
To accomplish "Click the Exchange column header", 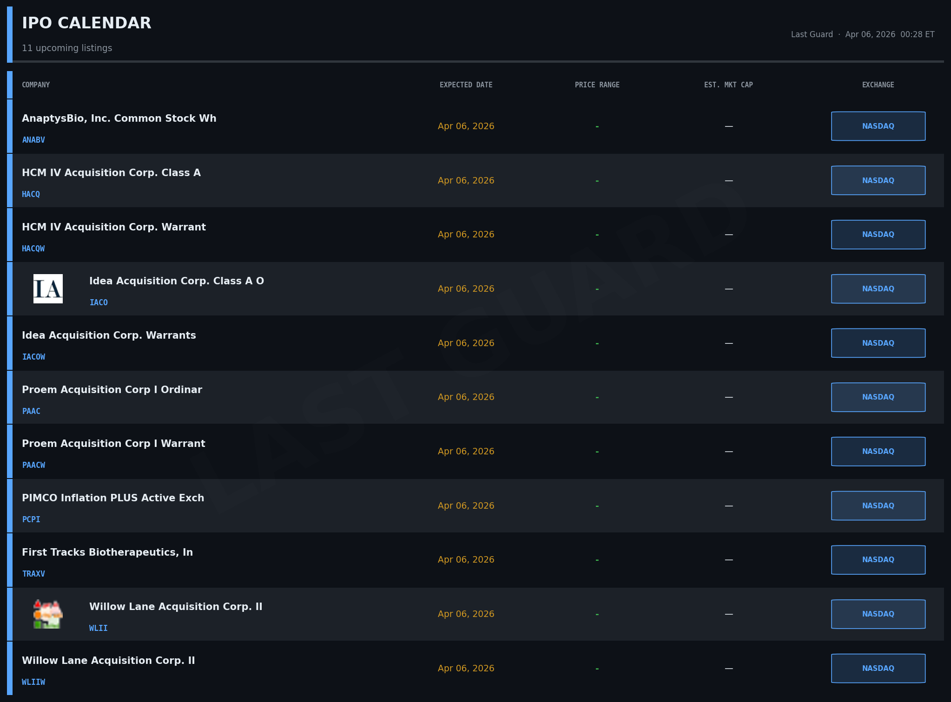I will point(878,85).
